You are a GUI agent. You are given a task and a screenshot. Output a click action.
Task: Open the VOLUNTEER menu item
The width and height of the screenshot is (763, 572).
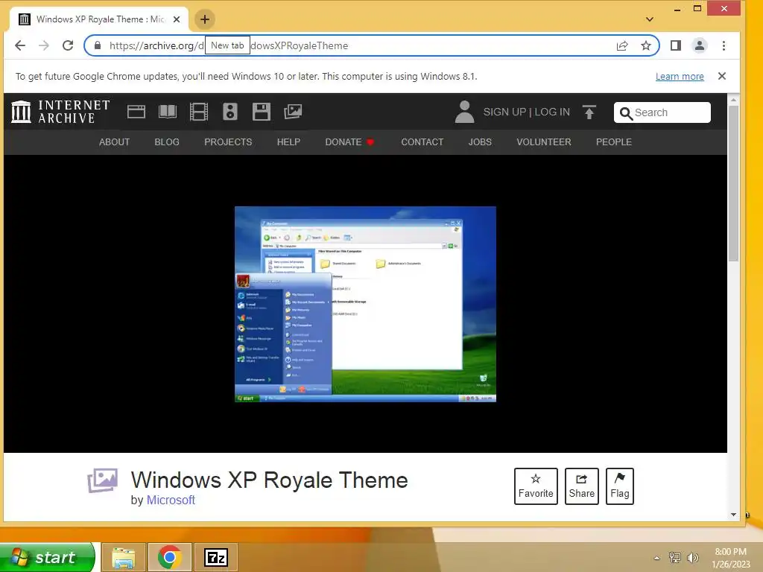[x=543, y=142]
